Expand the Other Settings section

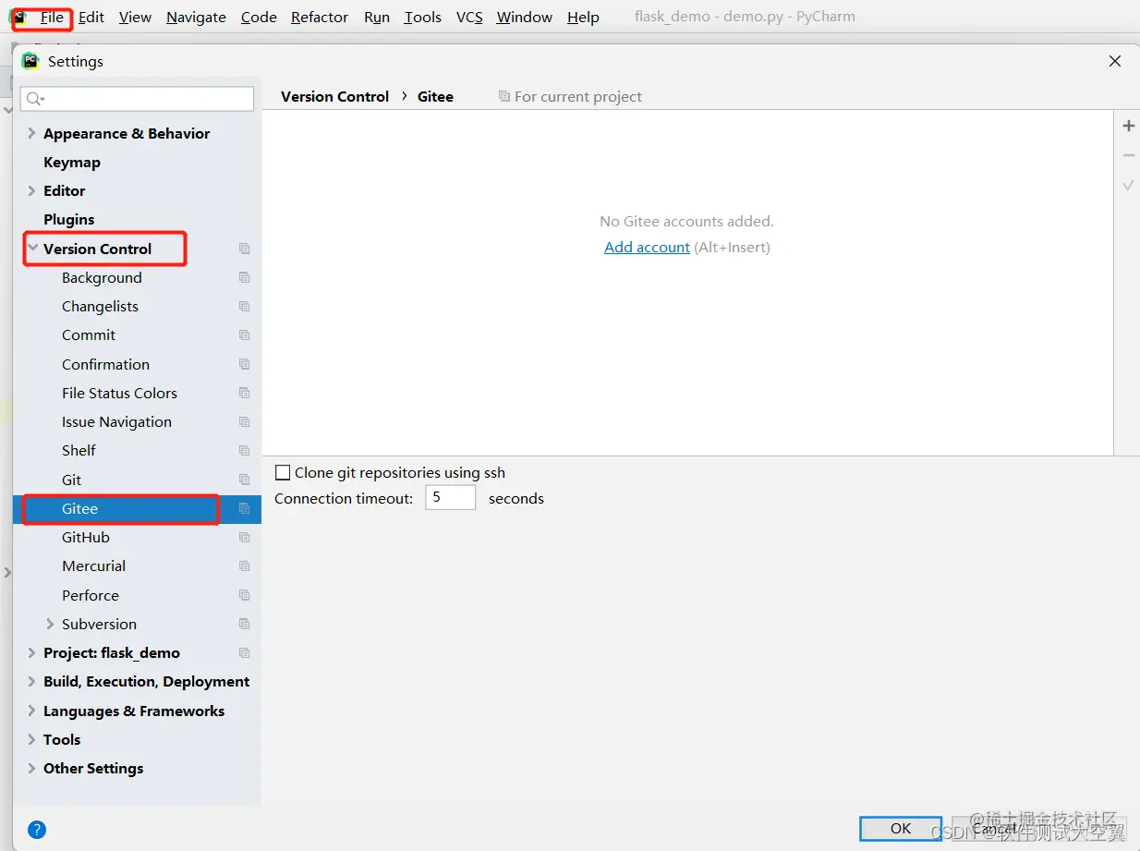(31, 768)
